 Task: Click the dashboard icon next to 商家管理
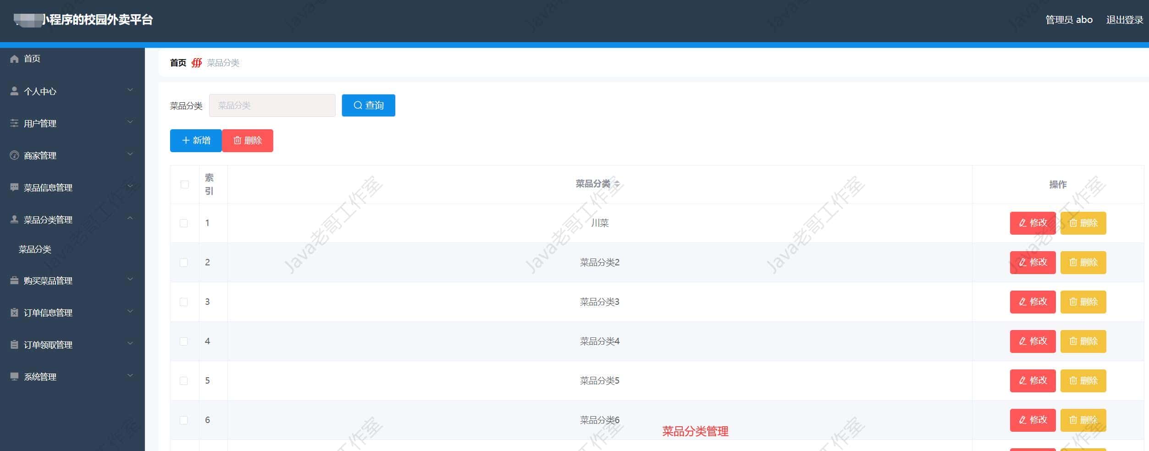(14, 155)
